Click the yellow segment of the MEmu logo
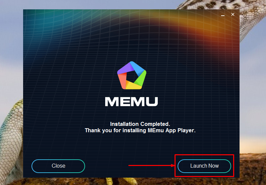Screen dimensions: 266x185 point(134,85)
